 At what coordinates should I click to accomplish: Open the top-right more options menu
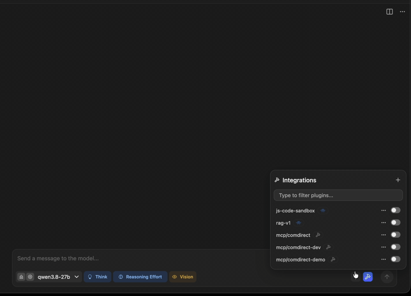402,12
